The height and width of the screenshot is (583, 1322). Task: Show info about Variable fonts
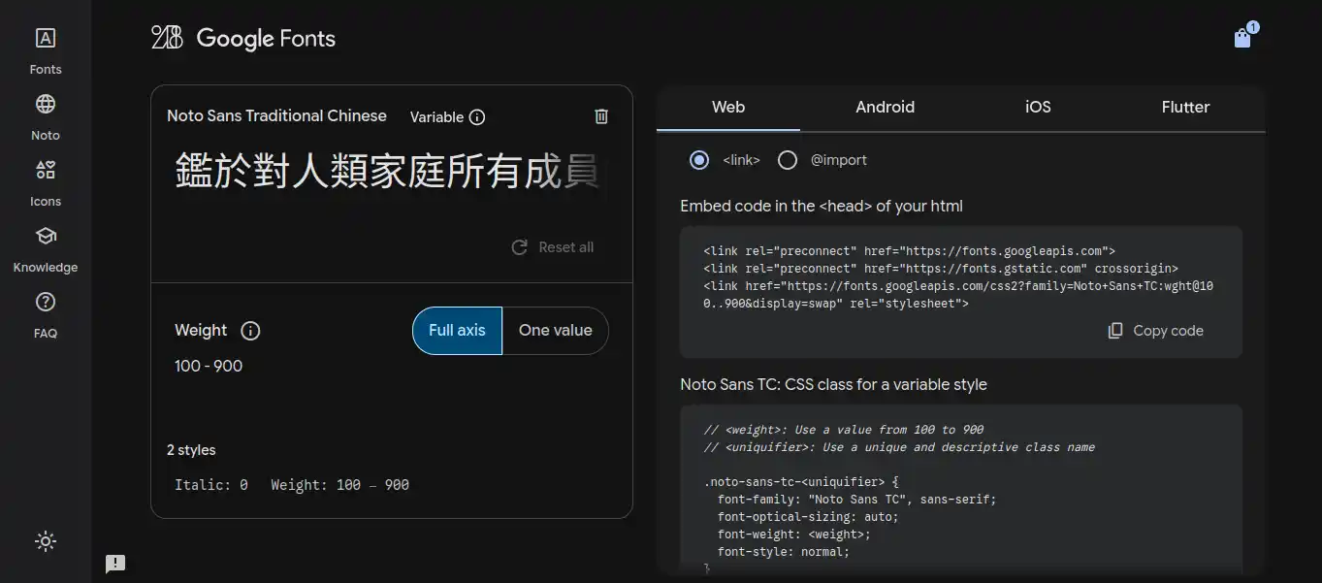coord(477,117)
